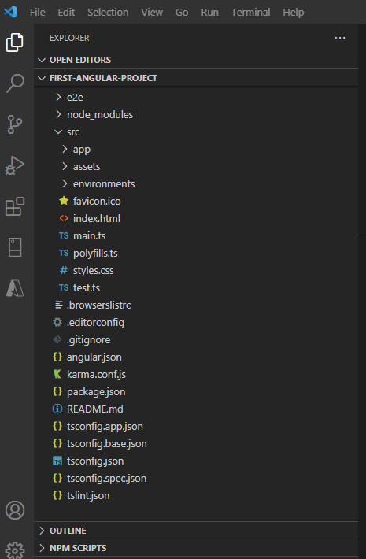
Task: Collapse the OPEN EDITORS section
Action: coord(196,60)
